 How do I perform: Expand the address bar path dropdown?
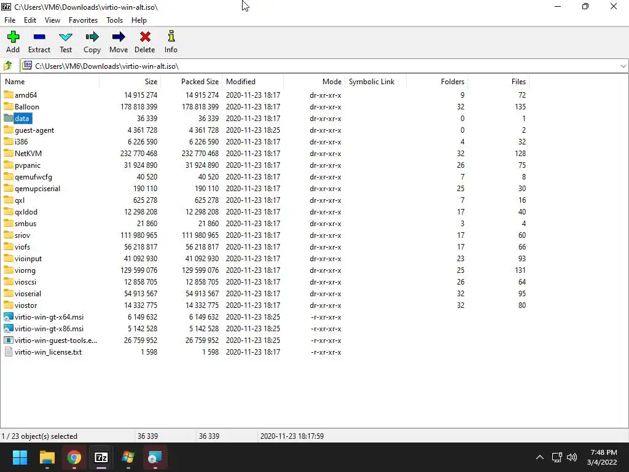(623, 66)
